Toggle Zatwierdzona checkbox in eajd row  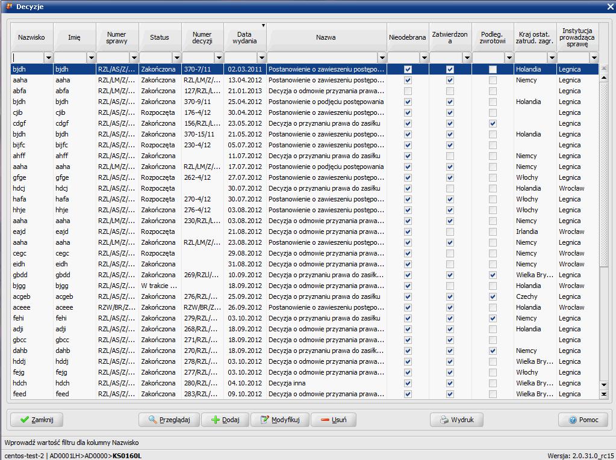click(450, 232)
